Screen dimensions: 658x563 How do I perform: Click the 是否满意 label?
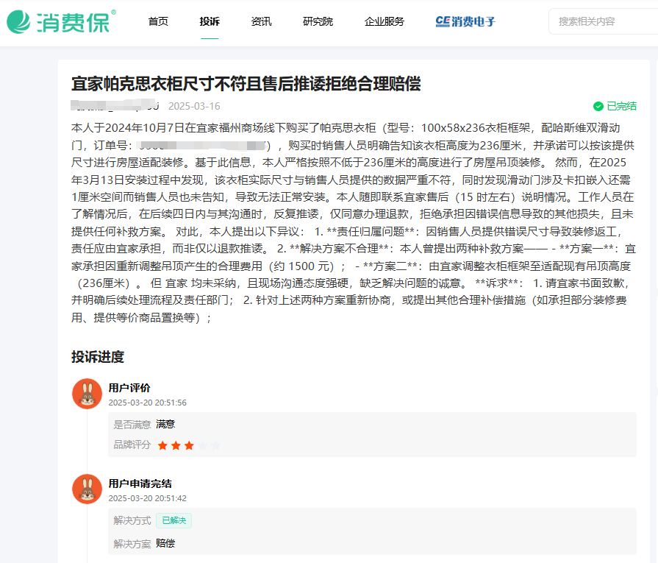(x=132, y=425)
